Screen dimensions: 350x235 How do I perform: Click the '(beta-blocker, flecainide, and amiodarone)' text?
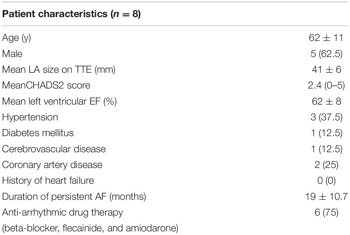pyautogui.click(x=90, y=229)
